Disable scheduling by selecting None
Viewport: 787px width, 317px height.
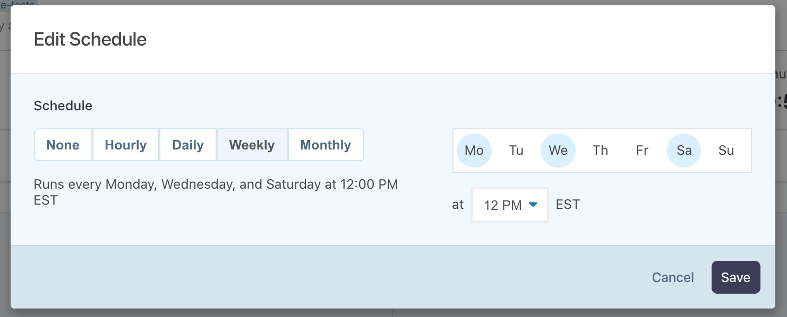tap(63, 145)
